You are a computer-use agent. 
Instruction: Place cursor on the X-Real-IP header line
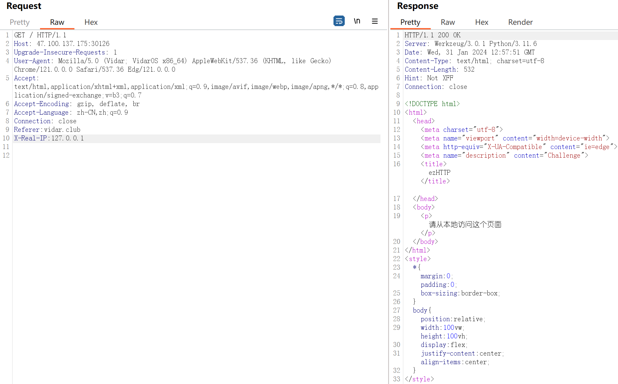pos(49,138)
